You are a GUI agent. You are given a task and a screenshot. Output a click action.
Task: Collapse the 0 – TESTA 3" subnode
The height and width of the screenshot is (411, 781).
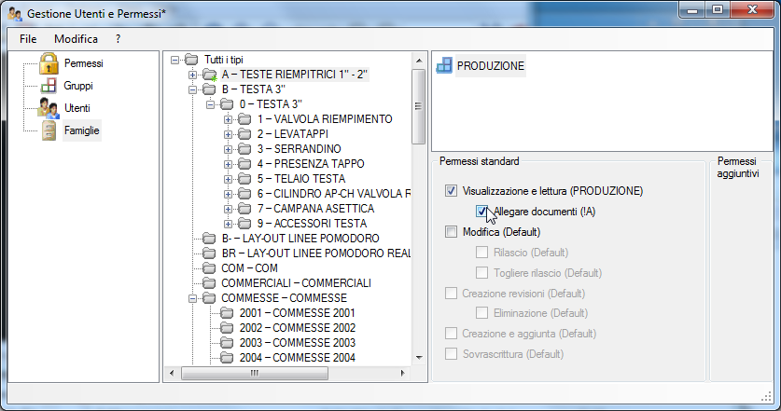[x=210, y=105]
